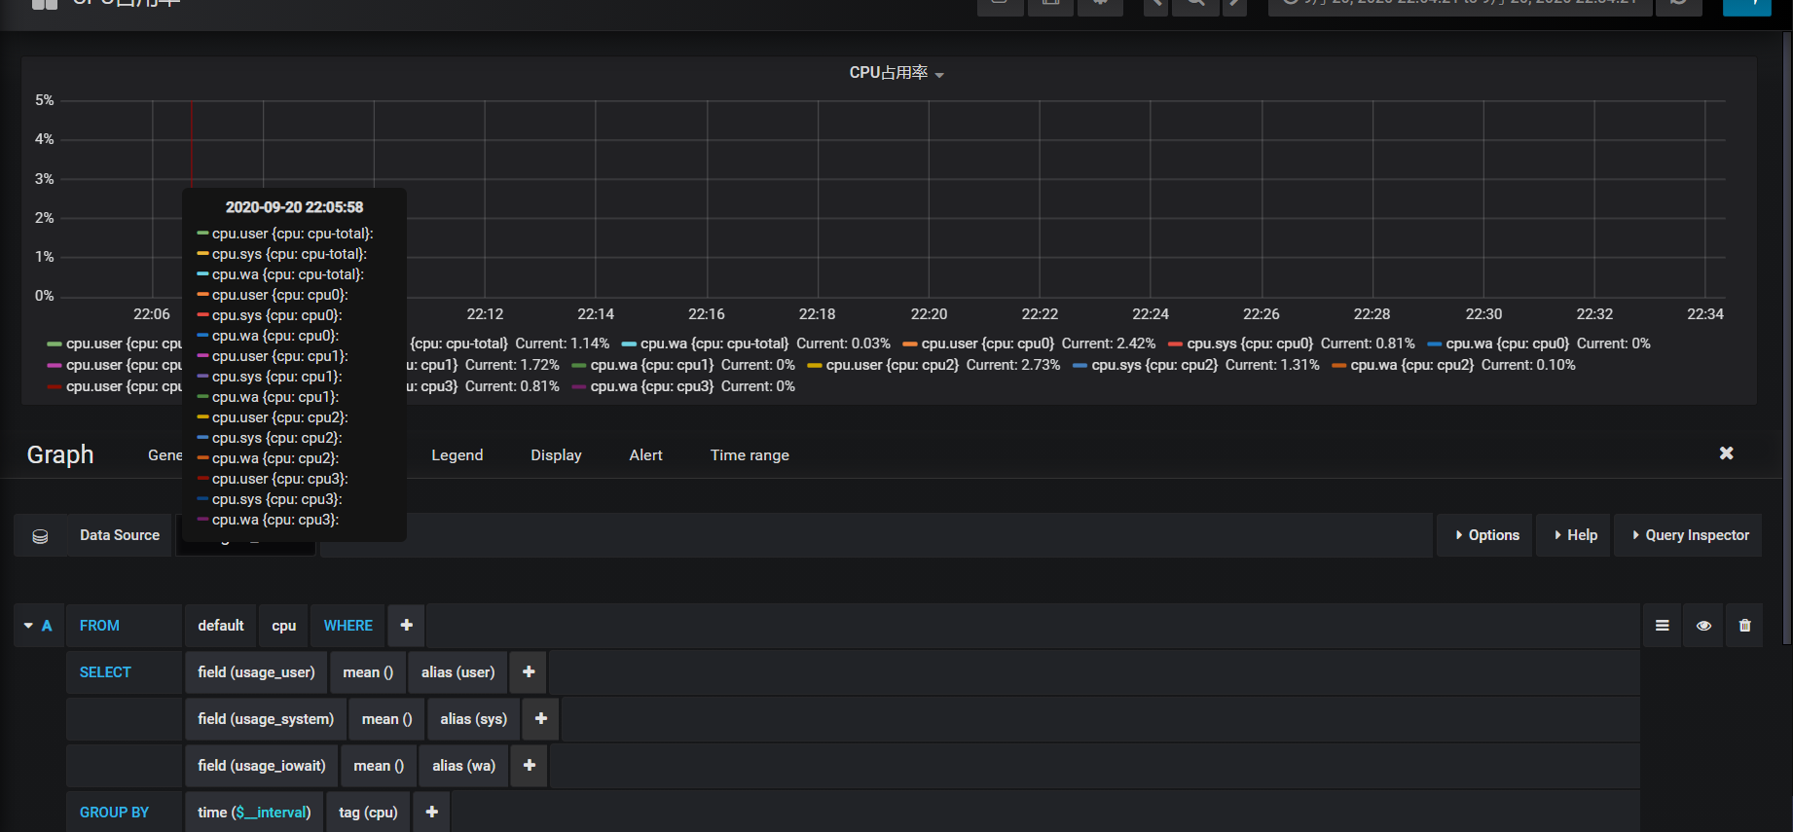The width and height of the screenshot is (1793, 832).
Task: Click plus after alias (wa)
Action: [x=530, y=766]
